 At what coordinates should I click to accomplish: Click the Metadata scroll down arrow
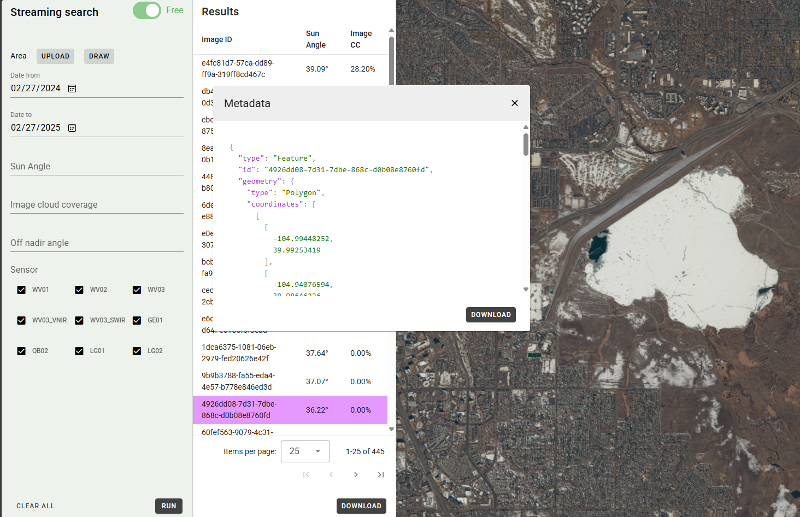pyautogui.click(x=526, y=290)
